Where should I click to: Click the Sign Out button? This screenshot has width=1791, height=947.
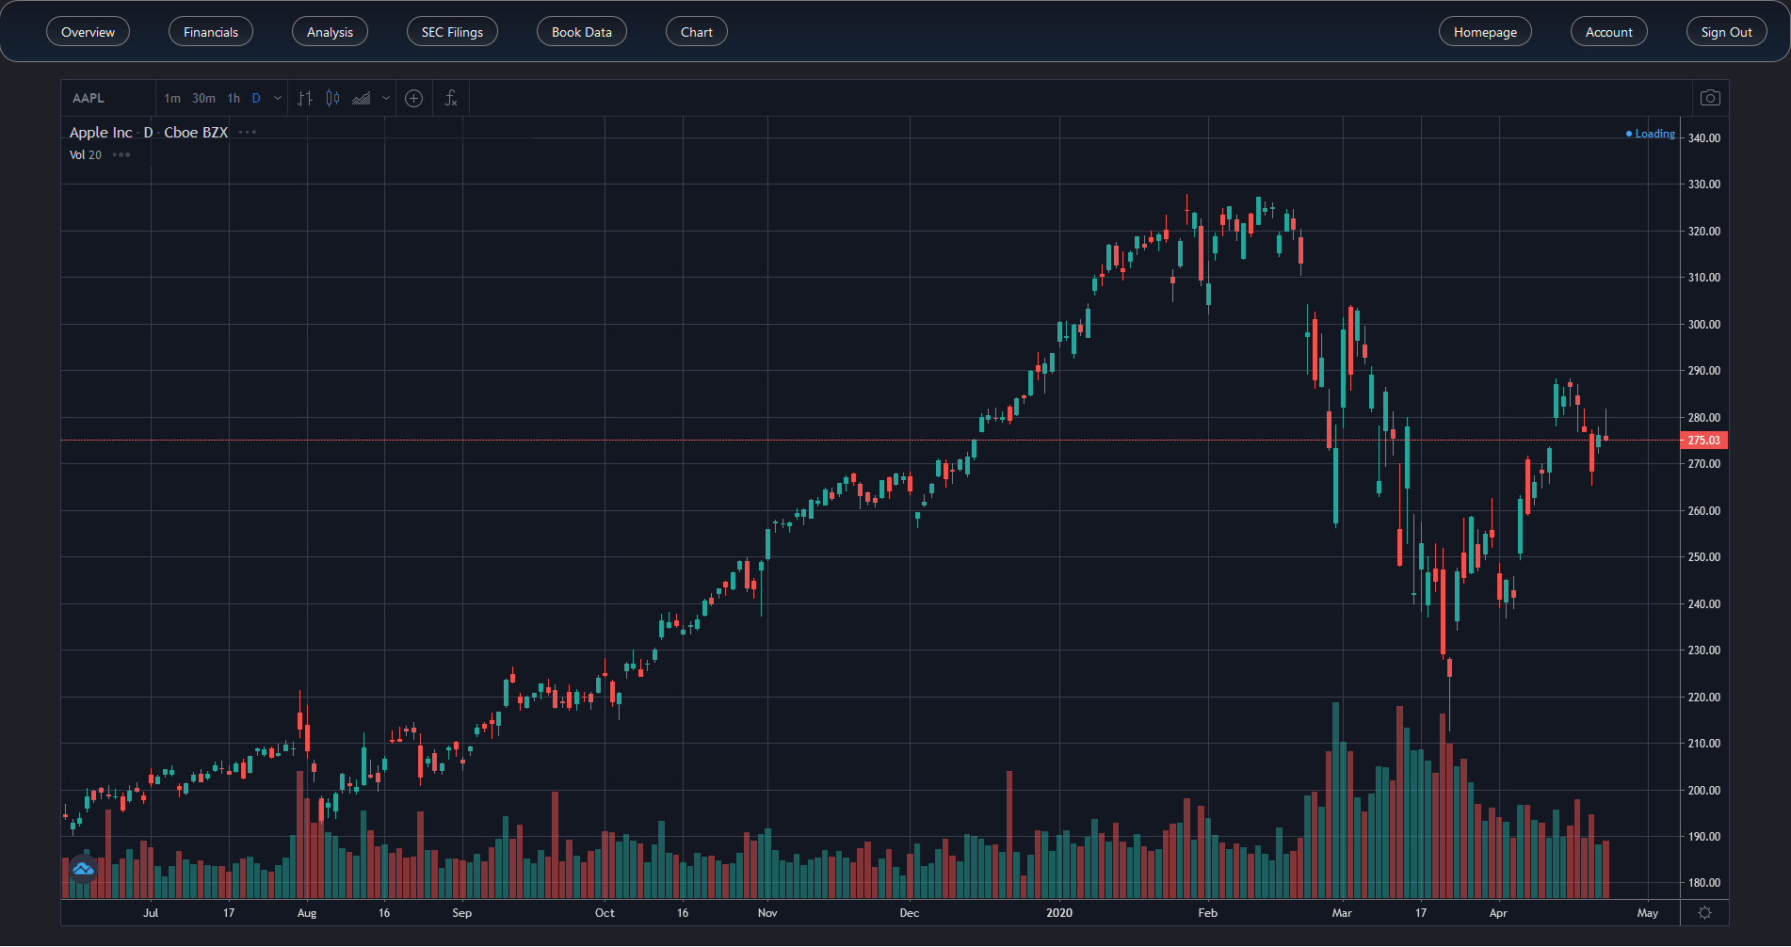(1727, 32)
